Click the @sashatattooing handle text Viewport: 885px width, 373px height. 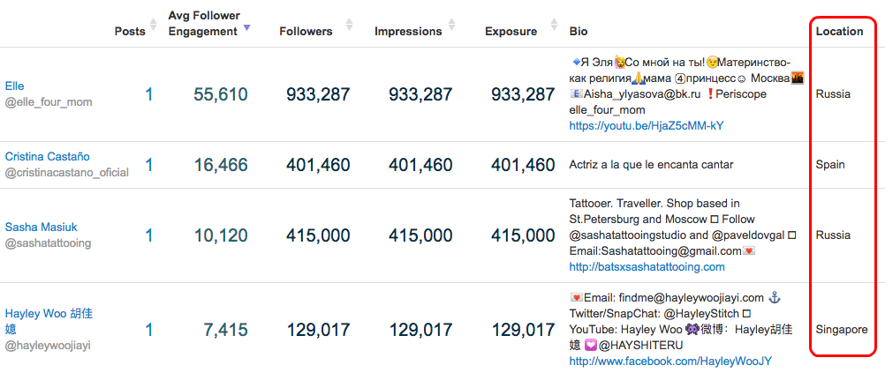click(x=48, y=242)
